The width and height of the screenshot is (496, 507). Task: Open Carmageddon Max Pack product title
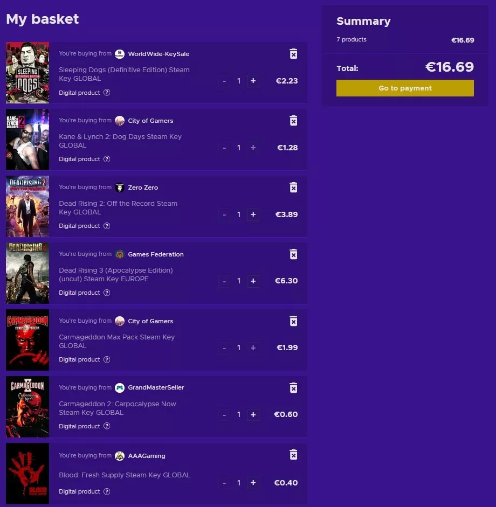coord(117,341)
